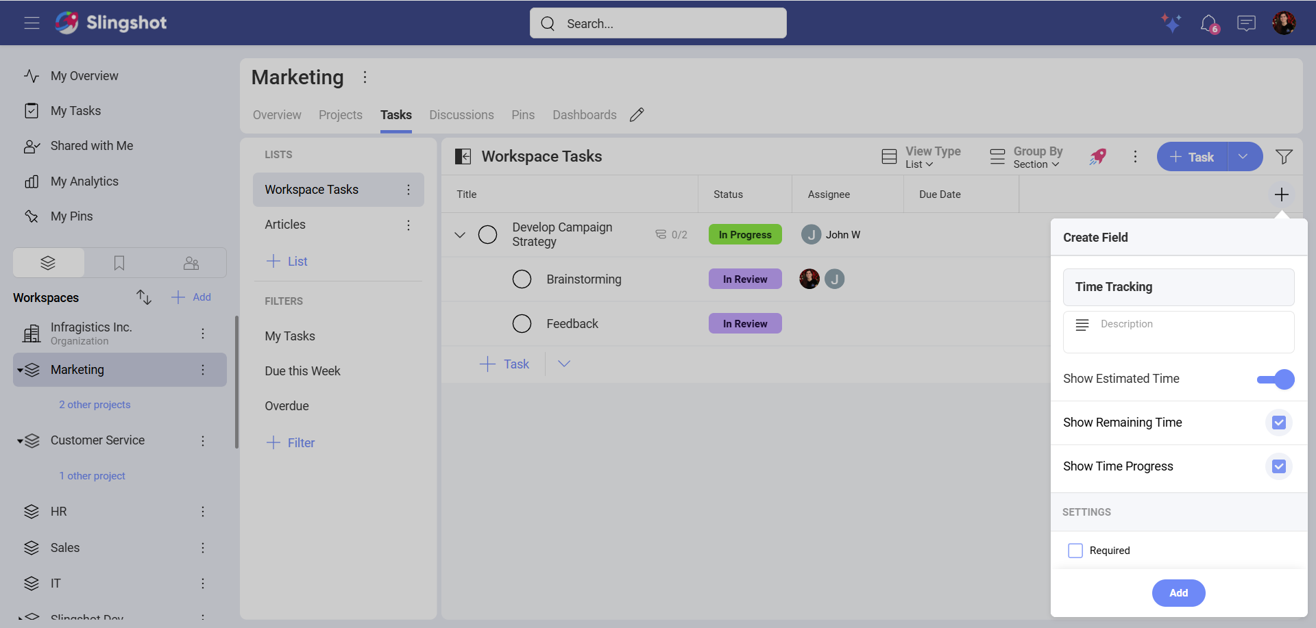Open 2 other projects link

click(95, 405)
